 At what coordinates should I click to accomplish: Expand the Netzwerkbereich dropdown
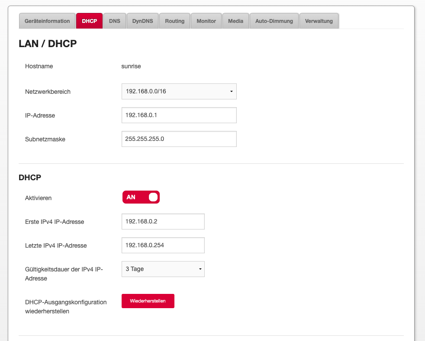pyautogui.click(x=179, y=92)
